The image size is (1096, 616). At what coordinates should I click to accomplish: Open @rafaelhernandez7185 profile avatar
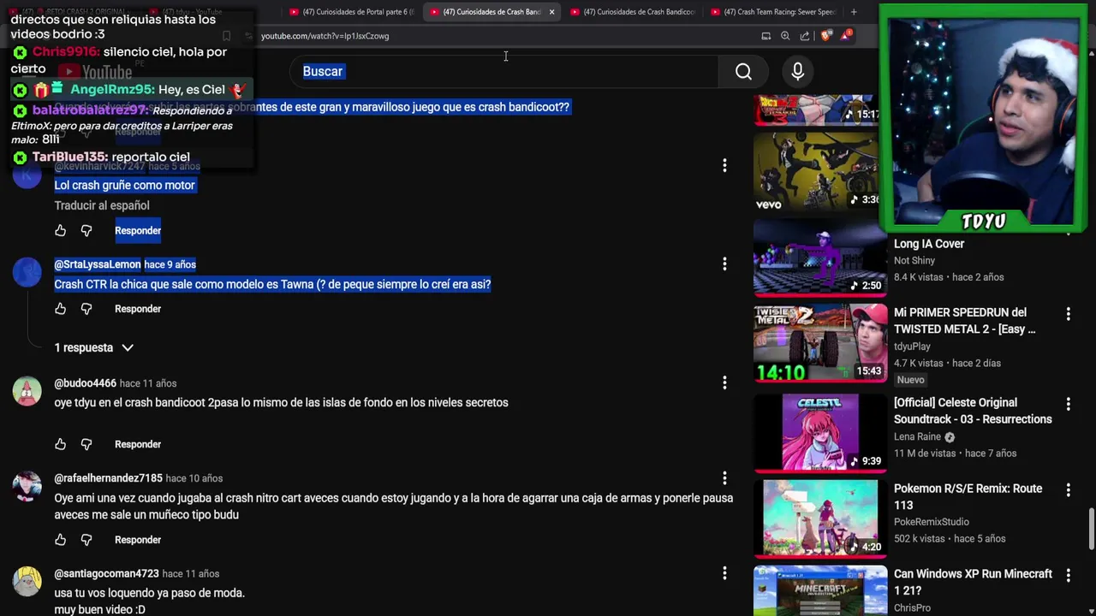(27, 486)
